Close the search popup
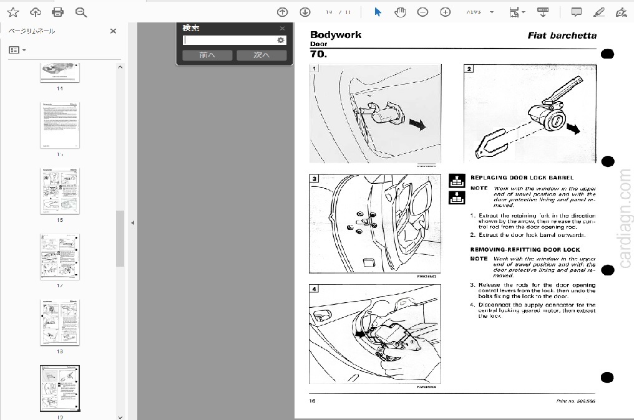Viewport: 634px width, 420px height. coord(282,28)
